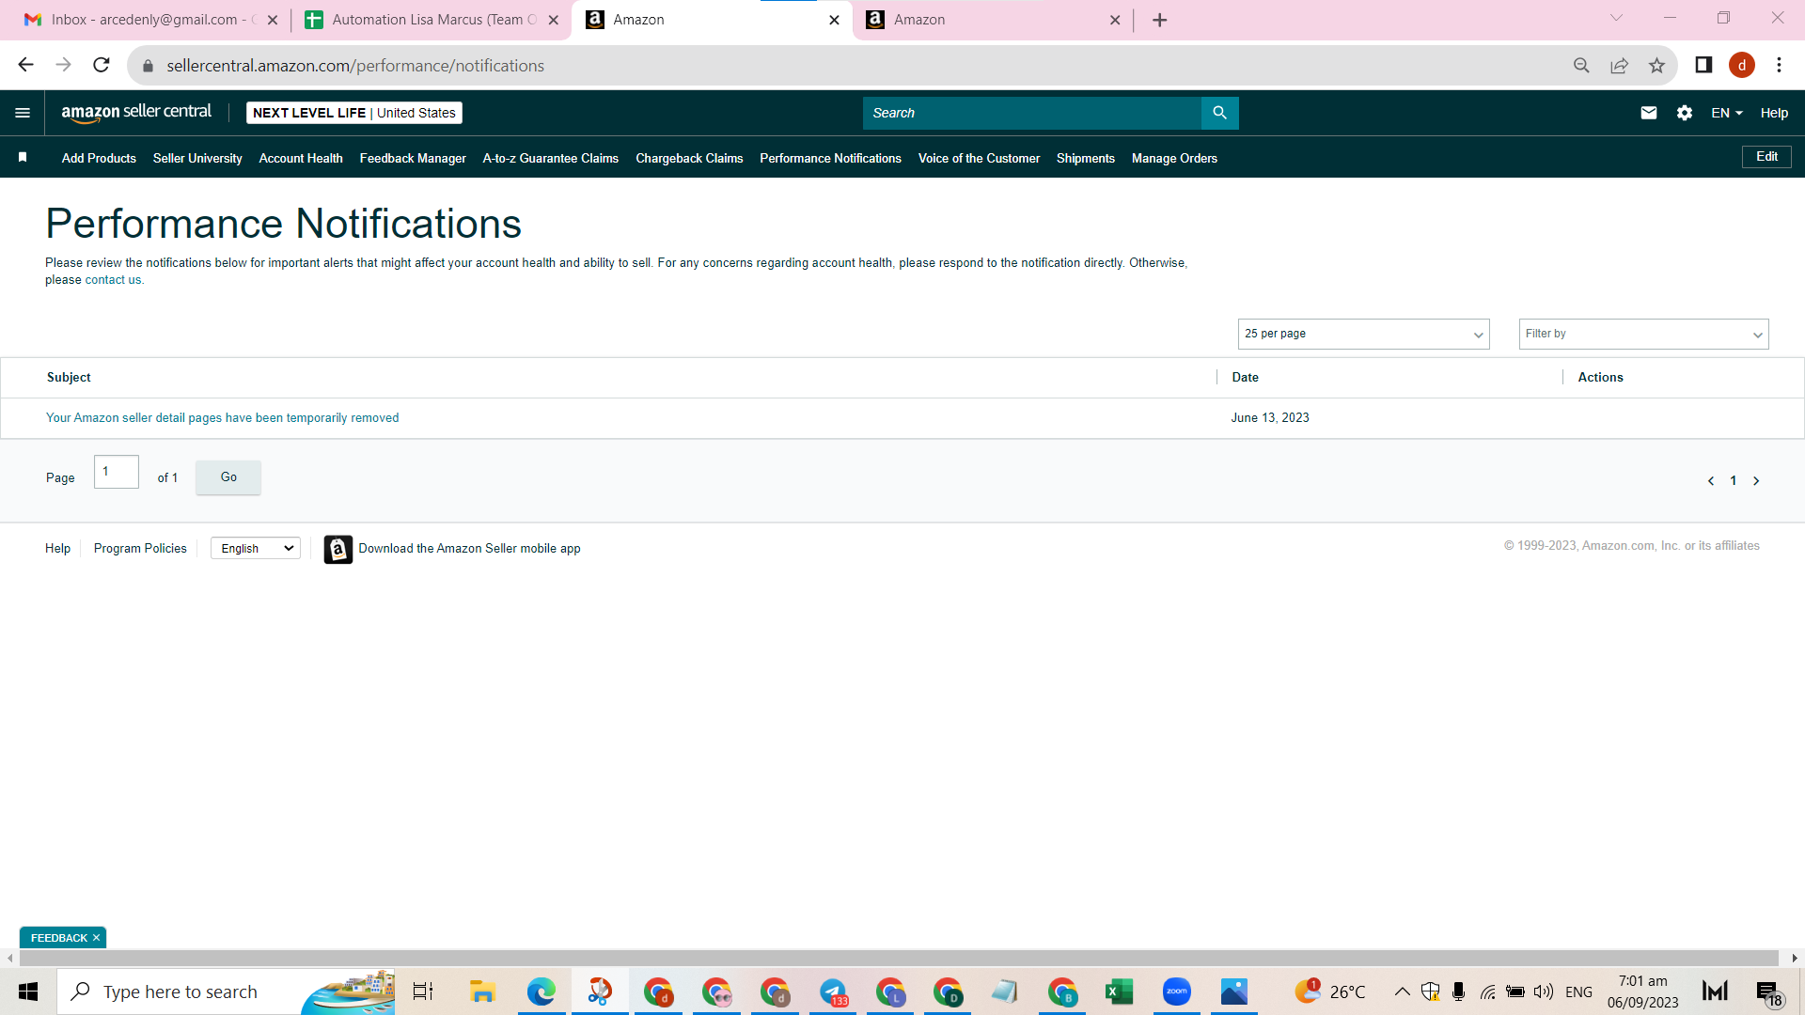The width and height of the screenshot is (1805, 1015).
Task: Open Help in the top header
Action: [1774, 113]
